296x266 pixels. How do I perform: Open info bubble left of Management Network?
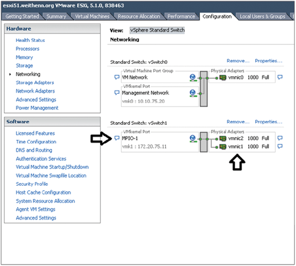pos(117,93)
